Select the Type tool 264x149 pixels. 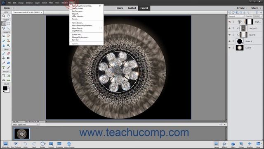pos(4,68)
